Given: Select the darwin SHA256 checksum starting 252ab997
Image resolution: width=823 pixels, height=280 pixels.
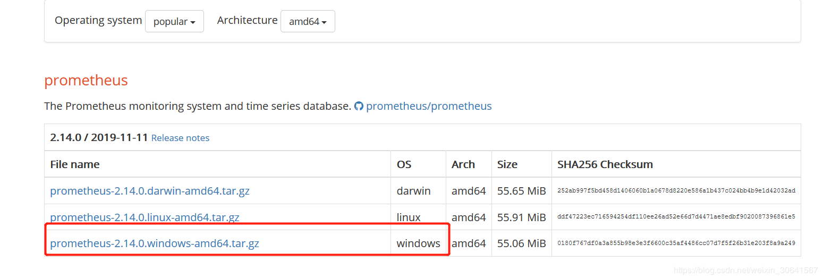Looking at the screenshot, I should tap(676, 191).
